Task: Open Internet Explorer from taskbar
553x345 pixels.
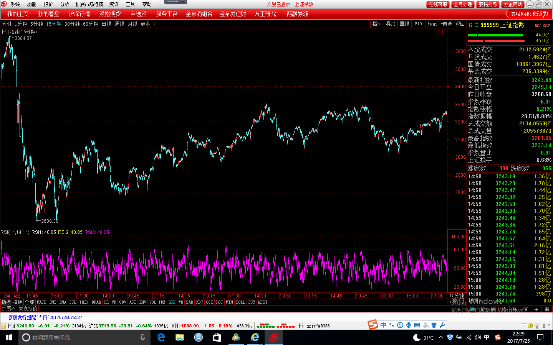Action: (255, 337)
